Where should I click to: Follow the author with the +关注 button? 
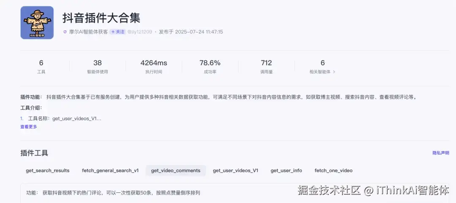118,32
